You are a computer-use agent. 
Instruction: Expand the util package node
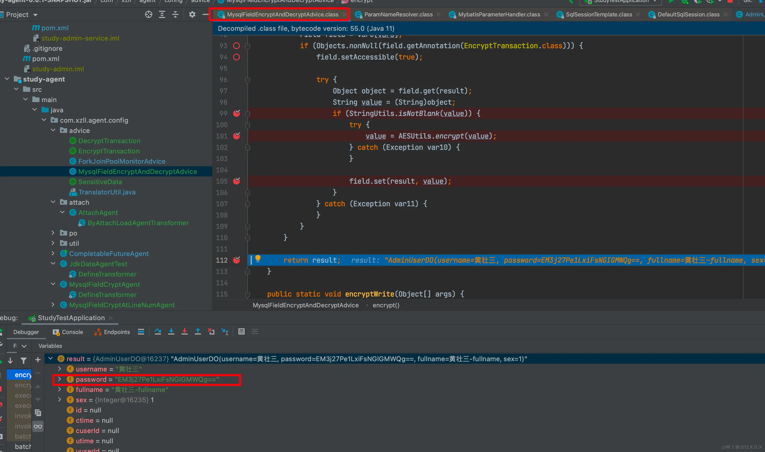click(53, 243)
